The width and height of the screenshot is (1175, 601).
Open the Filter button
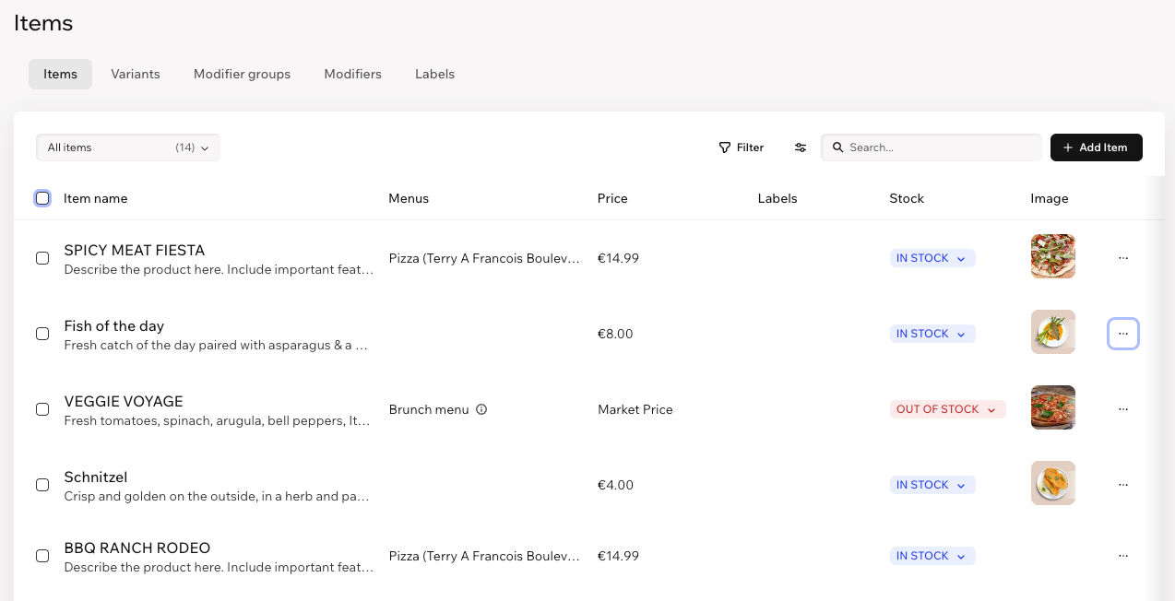coord(742,147)
